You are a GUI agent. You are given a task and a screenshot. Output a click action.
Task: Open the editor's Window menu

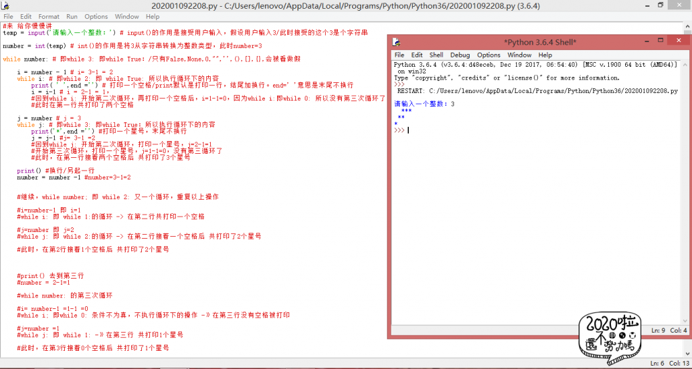click(x=127, y=16)
